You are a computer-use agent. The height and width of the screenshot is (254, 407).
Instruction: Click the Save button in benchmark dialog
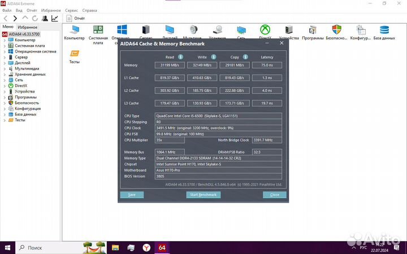[x=132, y=195]
